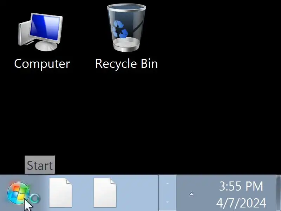Click the second blank-page taskbar icon

pos(105,192)
